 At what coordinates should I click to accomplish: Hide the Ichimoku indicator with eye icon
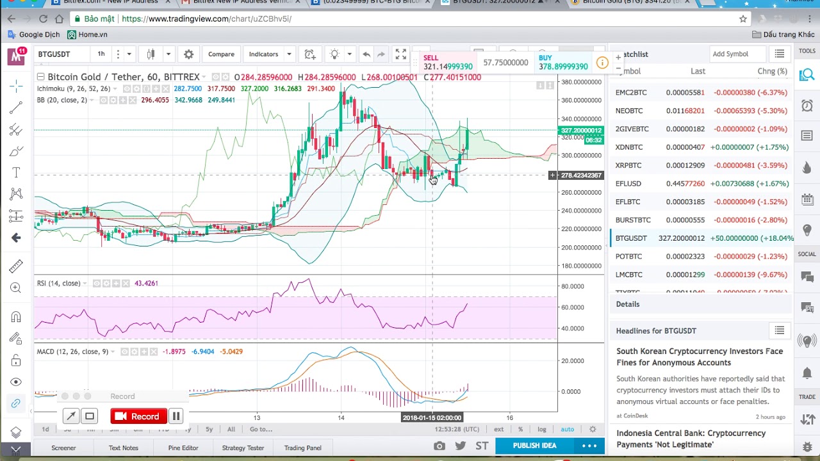coord(127,89)
